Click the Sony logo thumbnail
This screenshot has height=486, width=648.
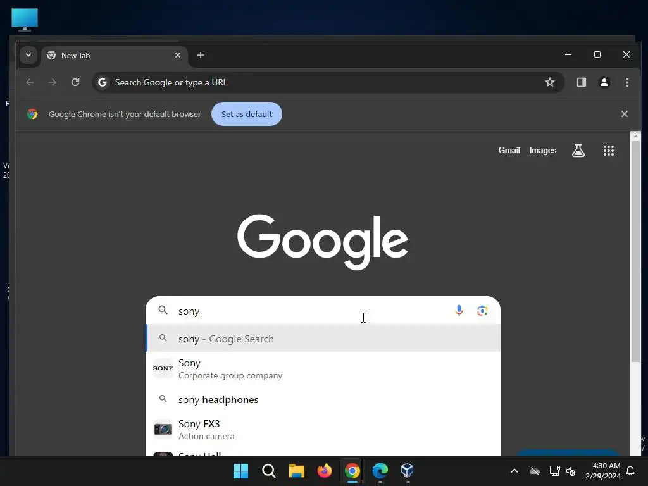point(163,368)
